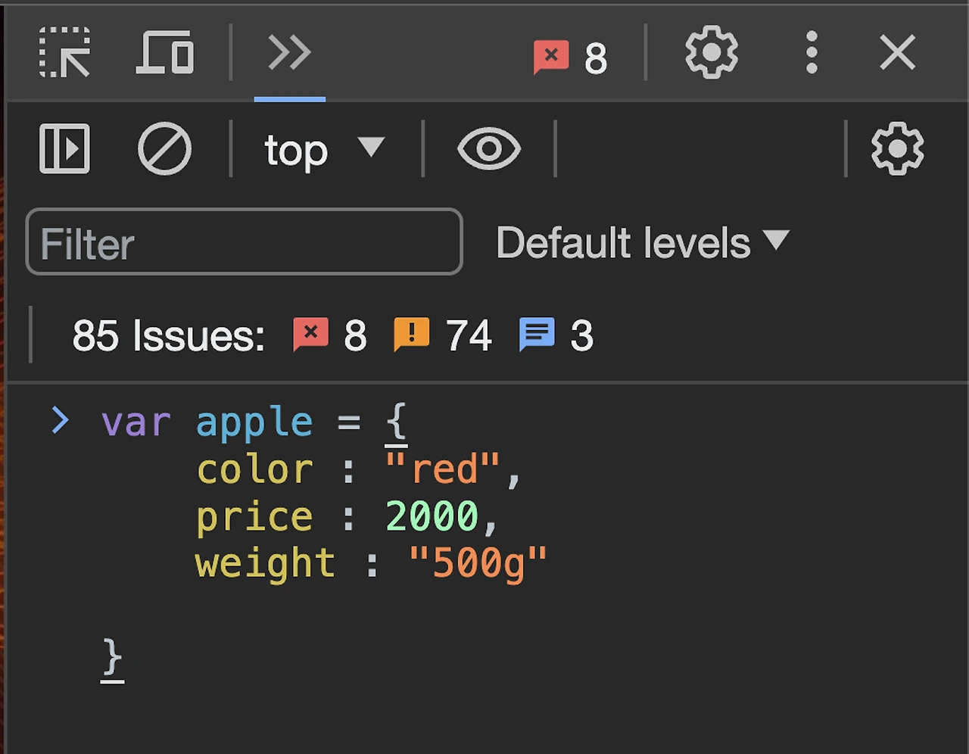969x754 pixels.
Task: Activate the inspect element picker tool
Action: [64, 53]
